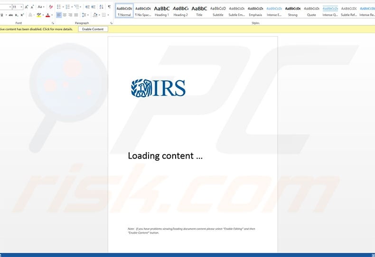375x257 pixels.
Task: Apply the Heading 1 style
Action: pyautogui.click(x=162, y=11)
